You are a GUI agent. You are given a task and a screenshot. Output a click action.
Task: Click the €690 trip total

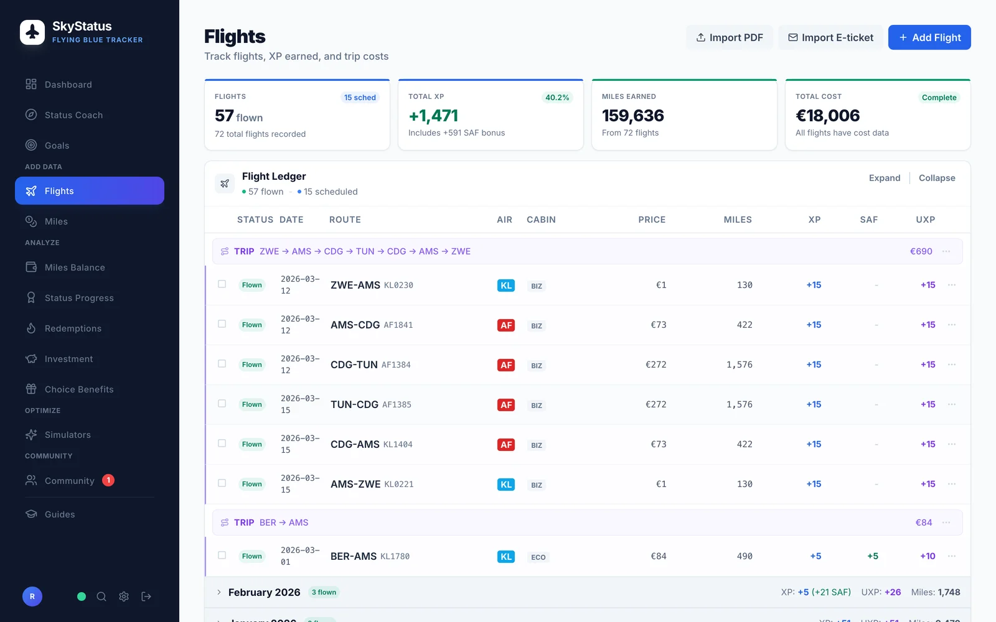(921, 251)
